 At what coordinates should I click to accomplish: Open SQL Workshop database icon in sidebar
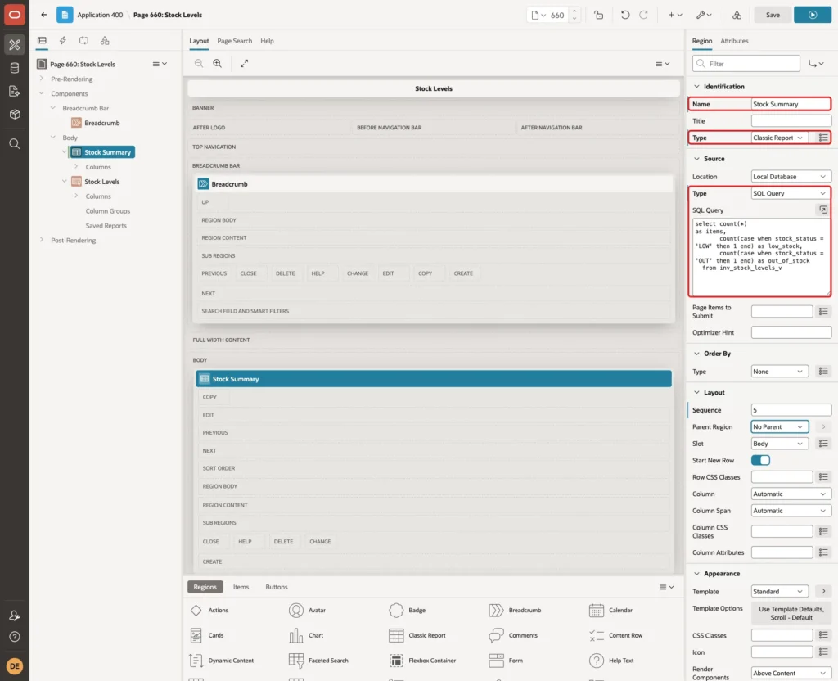(x=15, y=68)
